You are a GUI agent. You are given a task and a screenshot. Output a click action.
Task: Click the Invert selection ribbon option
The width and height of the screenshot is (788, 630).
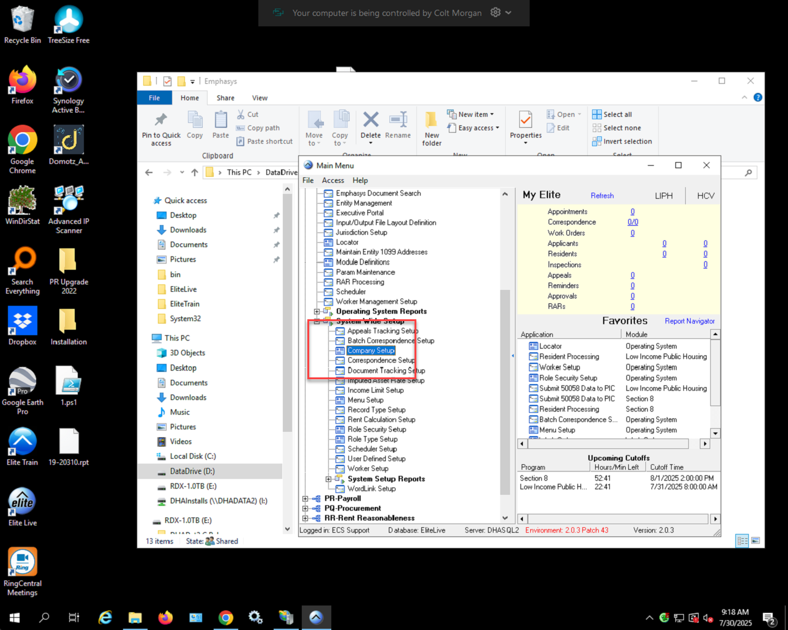pyautogui.click(x=622, y=141)
